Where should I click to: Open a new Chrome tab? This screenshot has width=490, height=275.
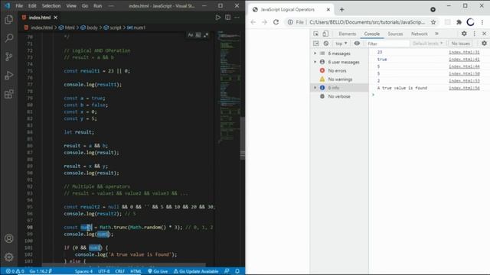pyautogui.click(x=342, y=10)
